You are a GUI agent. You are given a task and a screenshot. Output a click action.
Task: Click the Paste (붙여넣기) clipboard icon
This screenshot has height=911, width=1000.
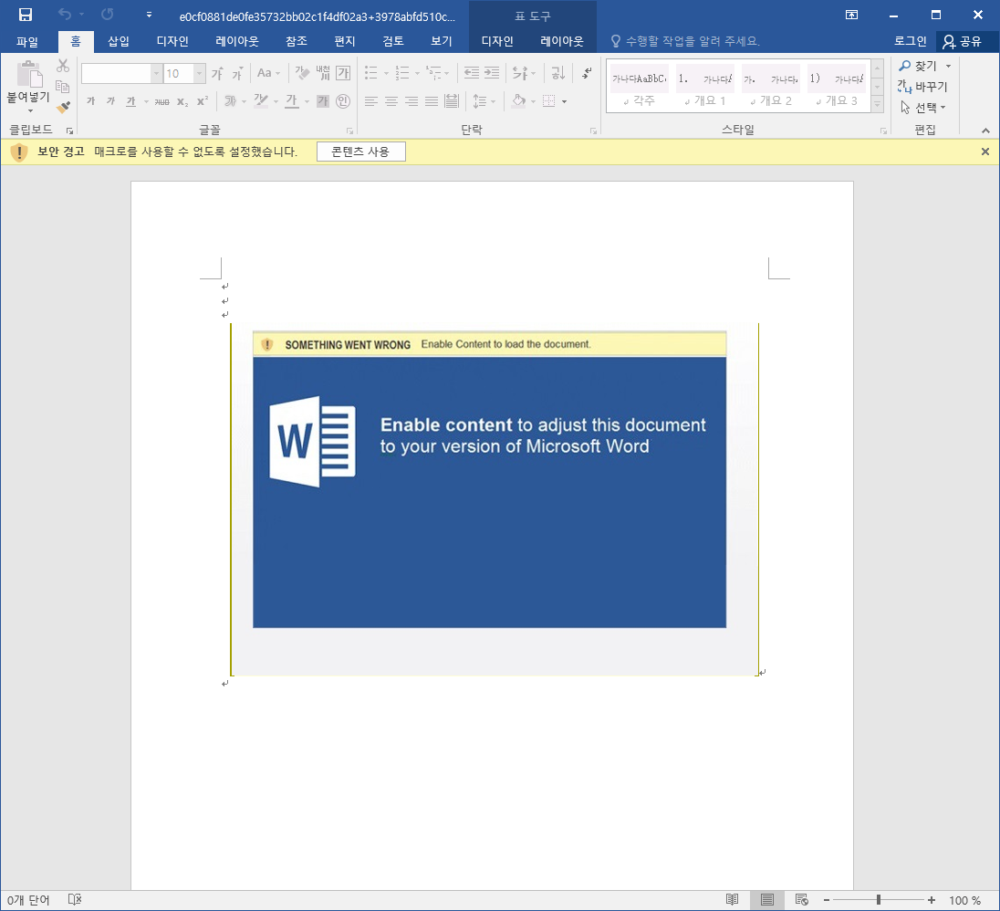click(x=28, y=74)
